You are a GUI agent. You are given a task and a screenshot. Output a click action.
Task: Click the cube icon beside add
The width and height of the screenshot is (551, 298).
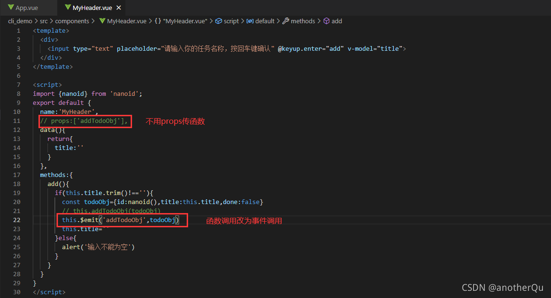point(326,21)
